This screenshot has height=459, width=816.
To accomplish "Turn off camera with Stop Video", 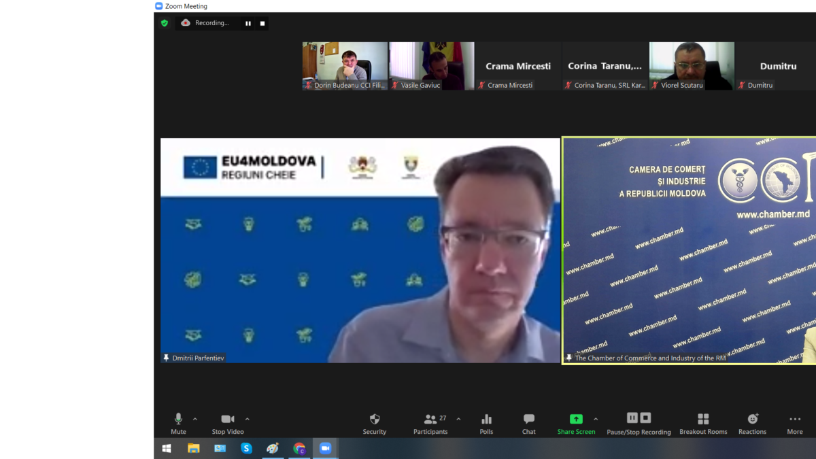I will click(228, 423).
